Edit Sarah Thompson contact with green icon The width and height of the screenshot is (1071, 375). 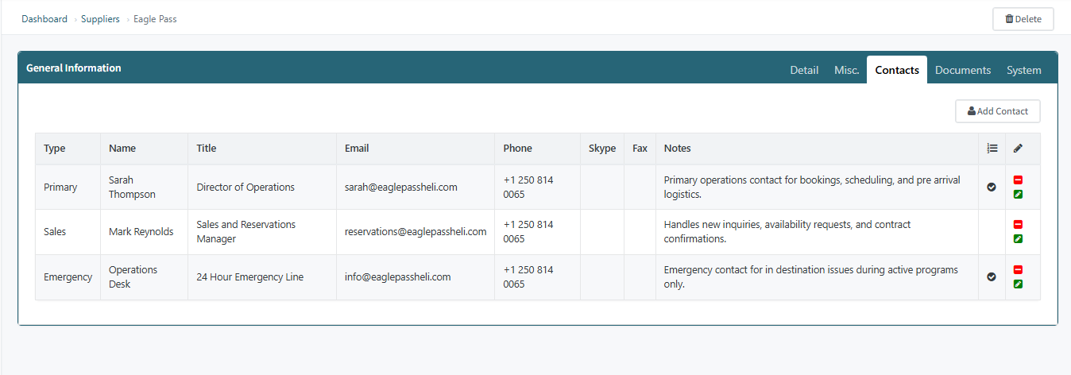click(x=1019, y=194)
